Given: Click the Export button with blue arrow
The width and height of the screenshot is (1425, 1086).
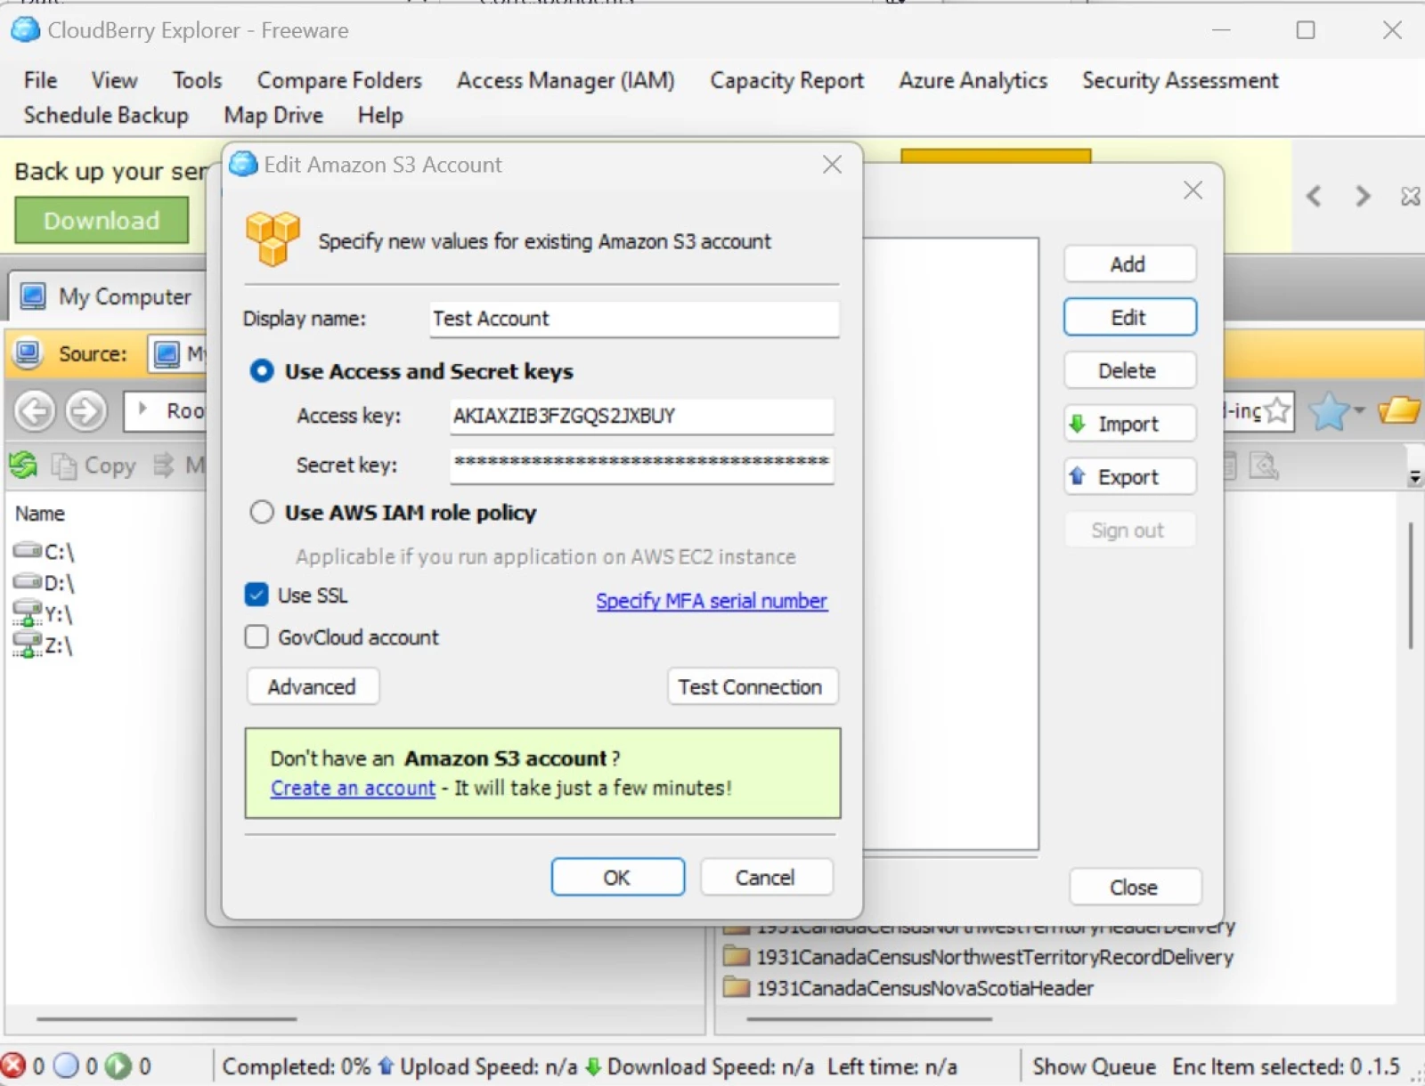Looking at the screenshot, I should (x=1129, y=477).
